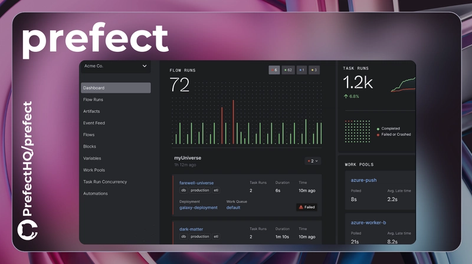Toggle the failed runs filter showing 6
The height and width of the screenshot is (264, 472).
(274, 70)
